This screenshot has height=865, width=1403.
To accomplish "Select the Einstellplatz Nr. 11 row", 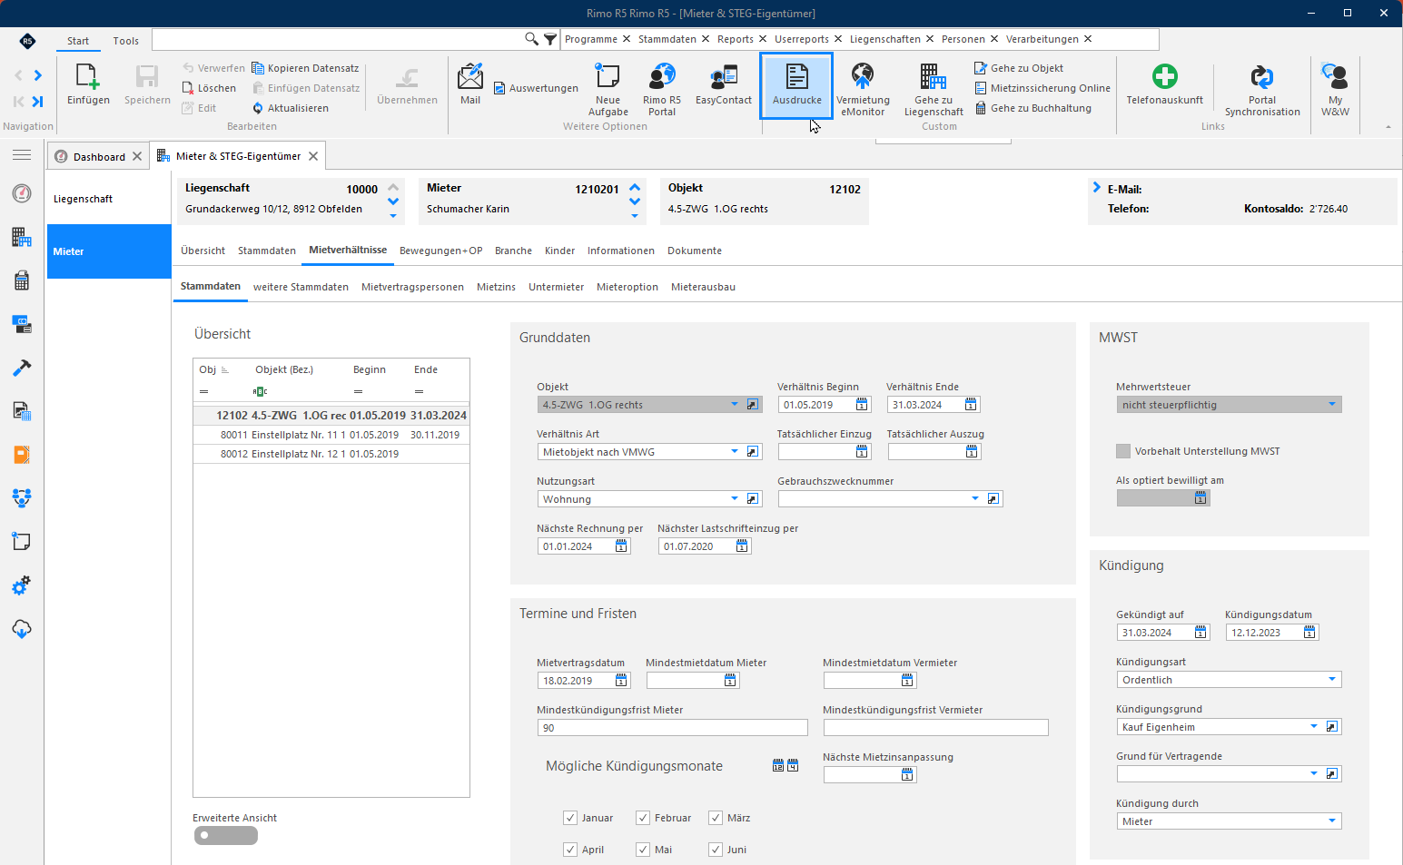I will tap(331, 435).
